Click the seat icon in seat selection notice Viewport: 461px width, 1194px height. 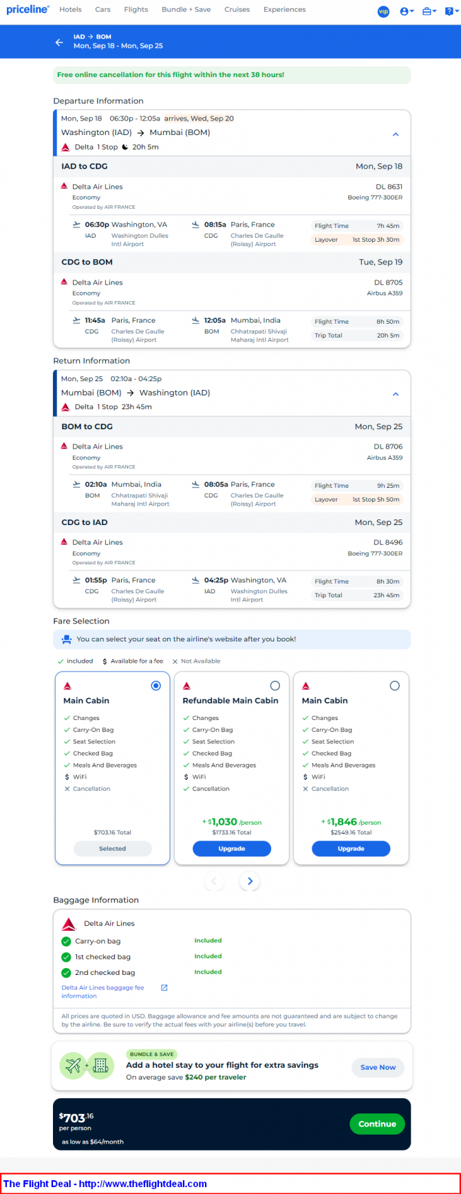pos(67,639)
